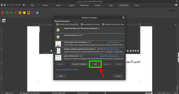
Task: Open Get more extensions online link
Action: [x=67, y=69]
